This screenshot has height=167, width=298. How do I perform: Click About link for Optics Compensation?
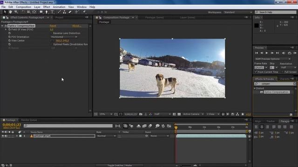tap(77, 26)
